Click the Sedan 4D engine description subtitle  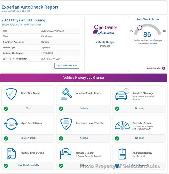(x=21, y=25)
